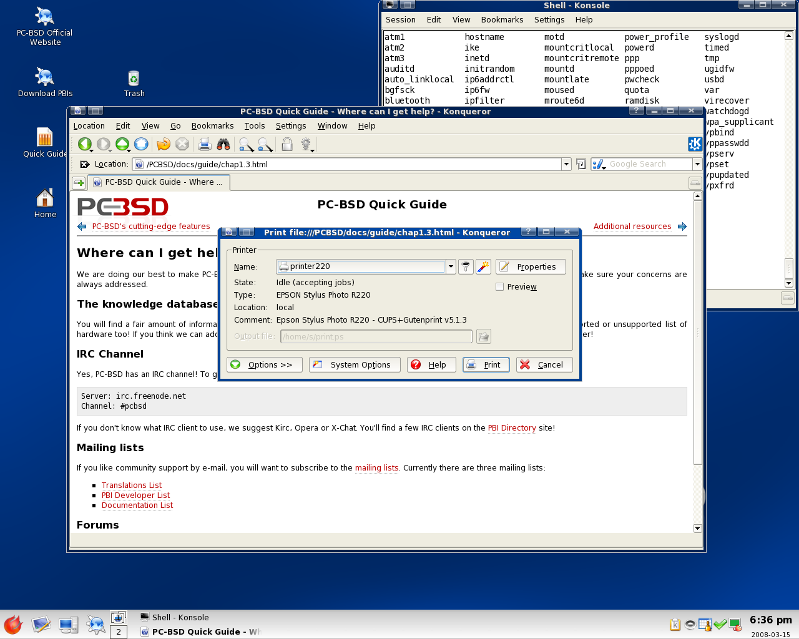The height and width of the screenshot is (639, 799).
Task: Cancel the print dialog
Action: [x=544, y=365]
